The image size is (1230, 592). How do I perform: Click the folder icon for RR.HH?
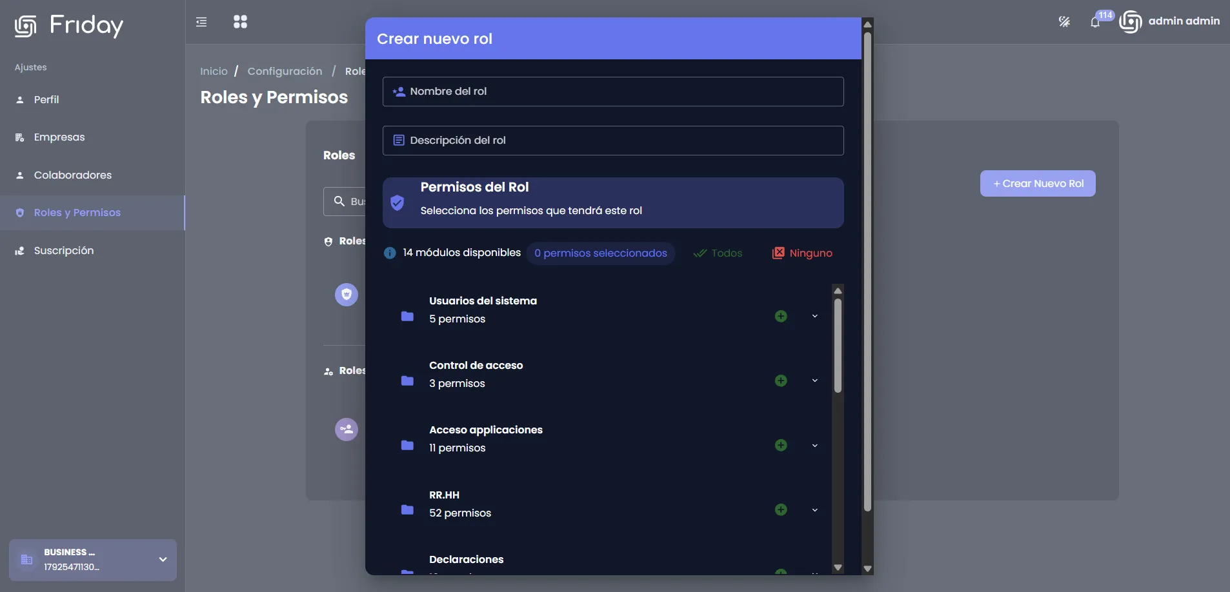(x=407, y=509)
